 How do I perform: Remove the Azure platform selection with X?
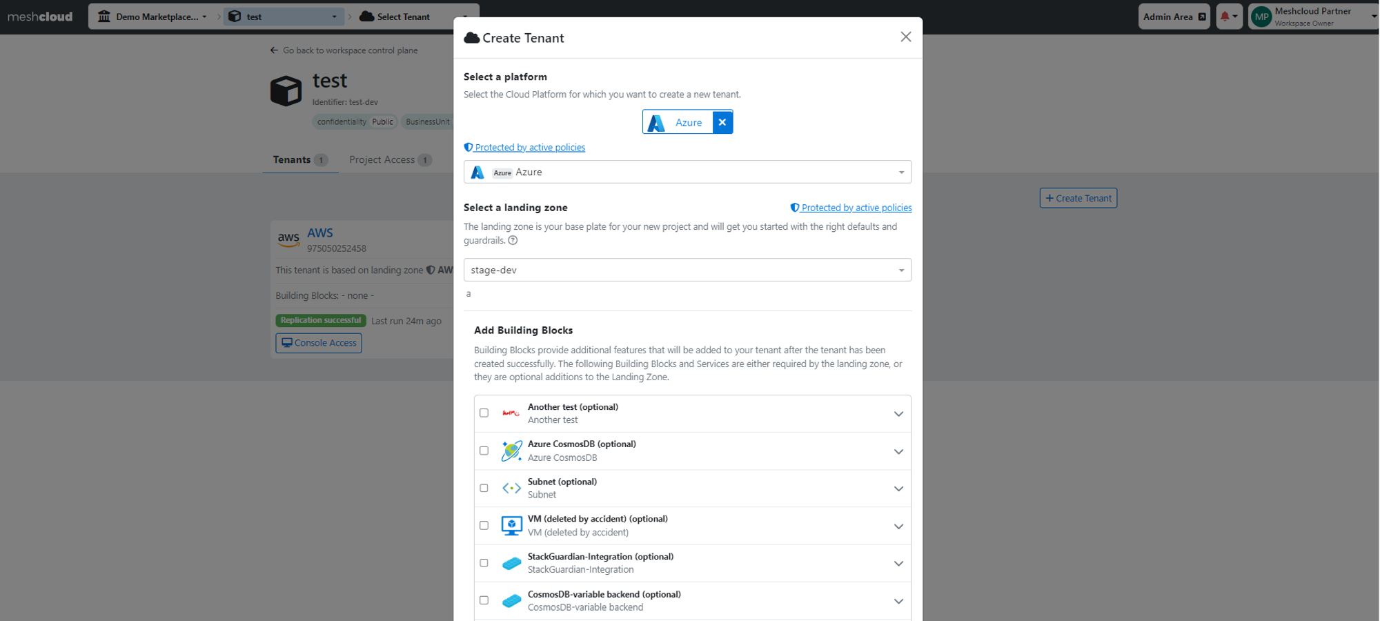[x=722, y=122]
